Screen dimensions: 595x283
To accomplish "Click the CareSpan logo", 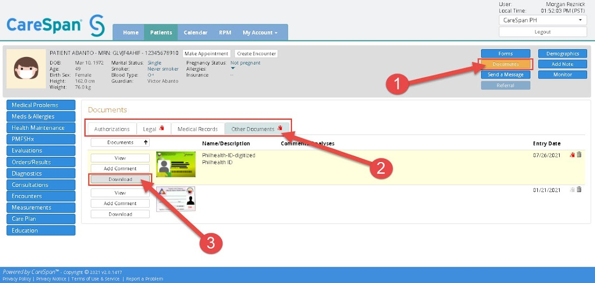I will tap(55, 25).
